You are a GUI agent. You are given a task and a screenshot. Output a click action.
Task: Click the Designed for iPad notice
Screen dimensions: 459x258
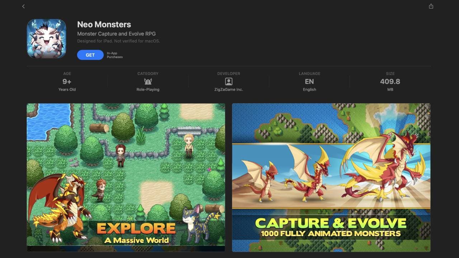point(118,41)
